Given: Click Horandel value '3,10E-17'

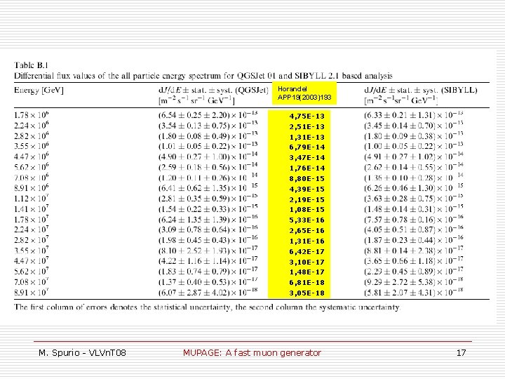Looking at the screenshot, I should pos(307,262).
